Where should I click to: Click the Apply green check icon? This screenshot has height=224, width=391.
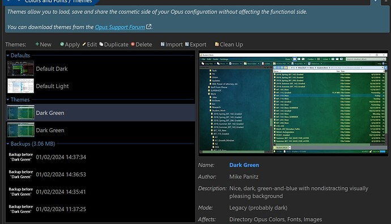coord(62,44)
